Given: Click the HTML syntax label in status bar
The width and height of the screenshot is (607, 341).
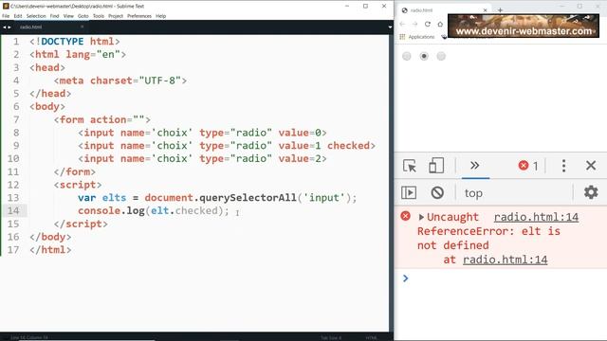Looking at the screenshot, I should click(x=372, y=337).
